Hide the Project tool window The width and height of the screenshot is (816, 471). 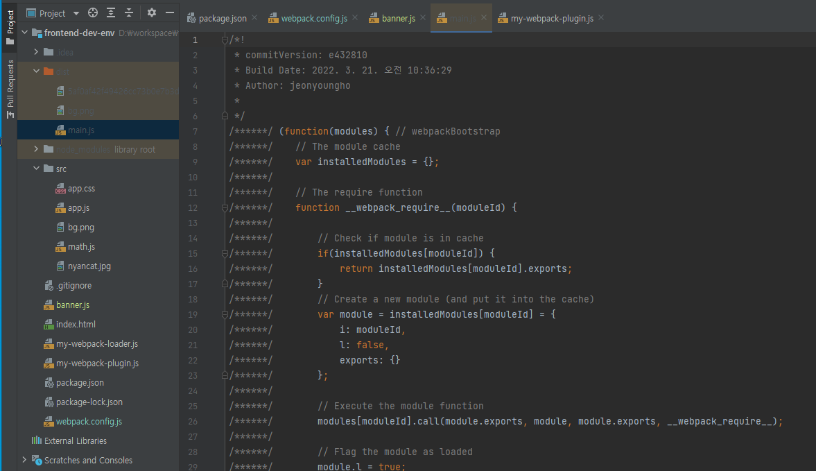[170, 13]
